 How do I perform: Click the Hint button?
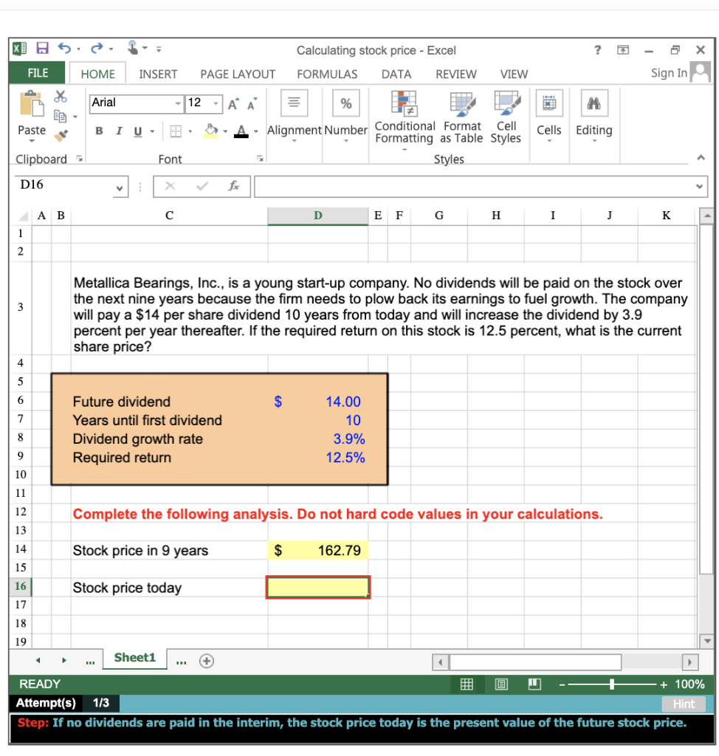click(684, 704)
